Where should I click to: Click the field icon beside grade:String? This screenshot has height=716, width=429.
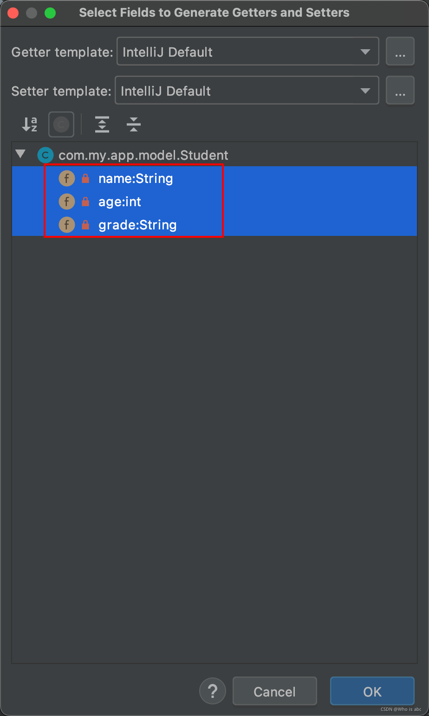coord(67,225)
